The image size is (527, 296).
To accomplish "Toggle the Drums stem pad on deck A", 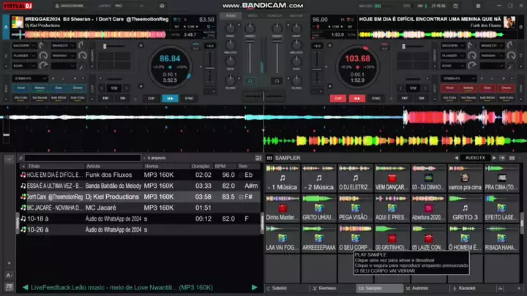I will coord(78,88).
